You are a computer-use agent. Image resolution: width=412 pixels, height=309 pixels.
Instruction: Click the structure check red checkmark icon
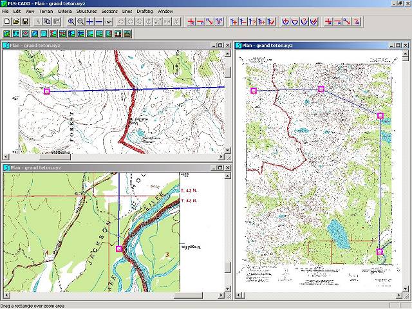[x=270, y=21]
